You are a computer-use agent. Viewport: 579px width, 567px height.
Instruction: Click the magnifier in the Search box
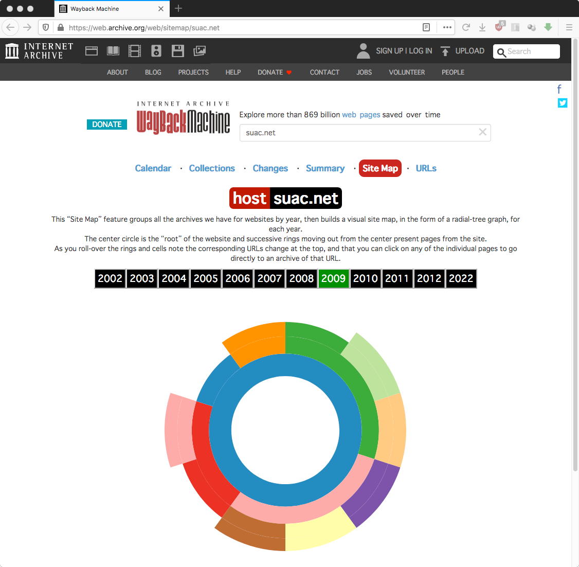[x=501, y=52]
